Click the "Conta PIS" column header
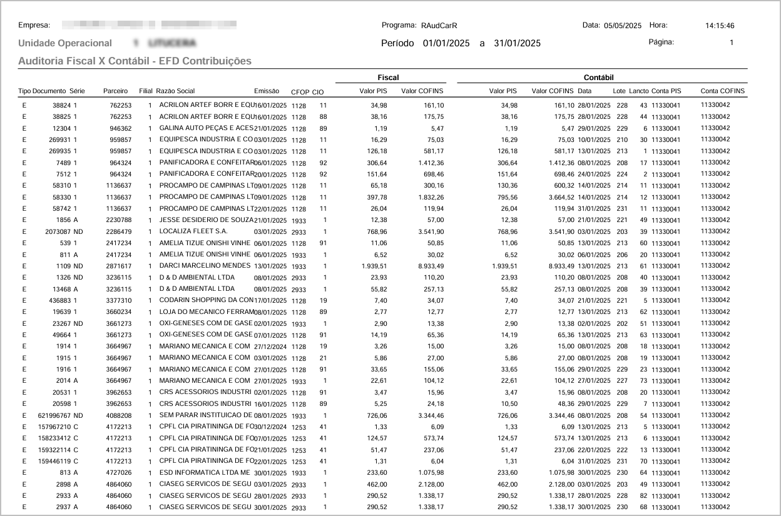781x516 pixels. (666, 91)
